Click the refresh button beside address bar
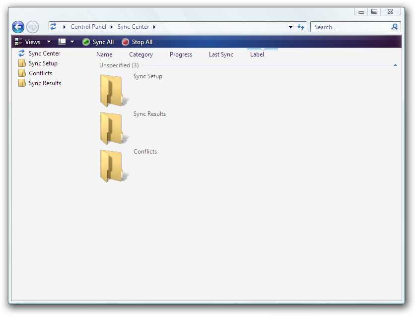The image size is (416, 316). click(301, 27)
